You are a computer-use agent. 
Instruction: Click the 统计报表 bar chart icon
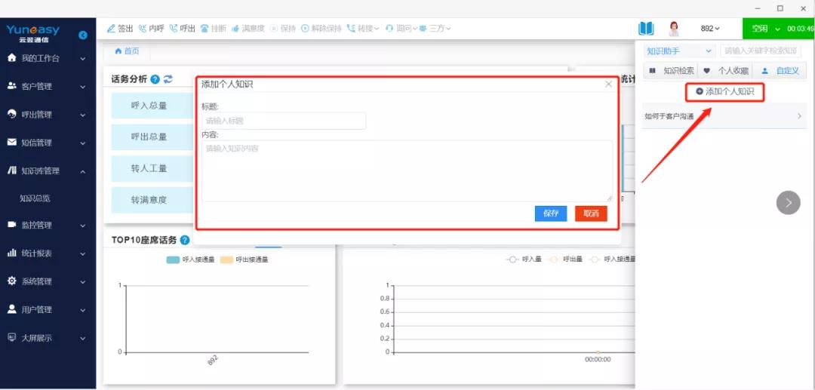[x=13, y=253]
